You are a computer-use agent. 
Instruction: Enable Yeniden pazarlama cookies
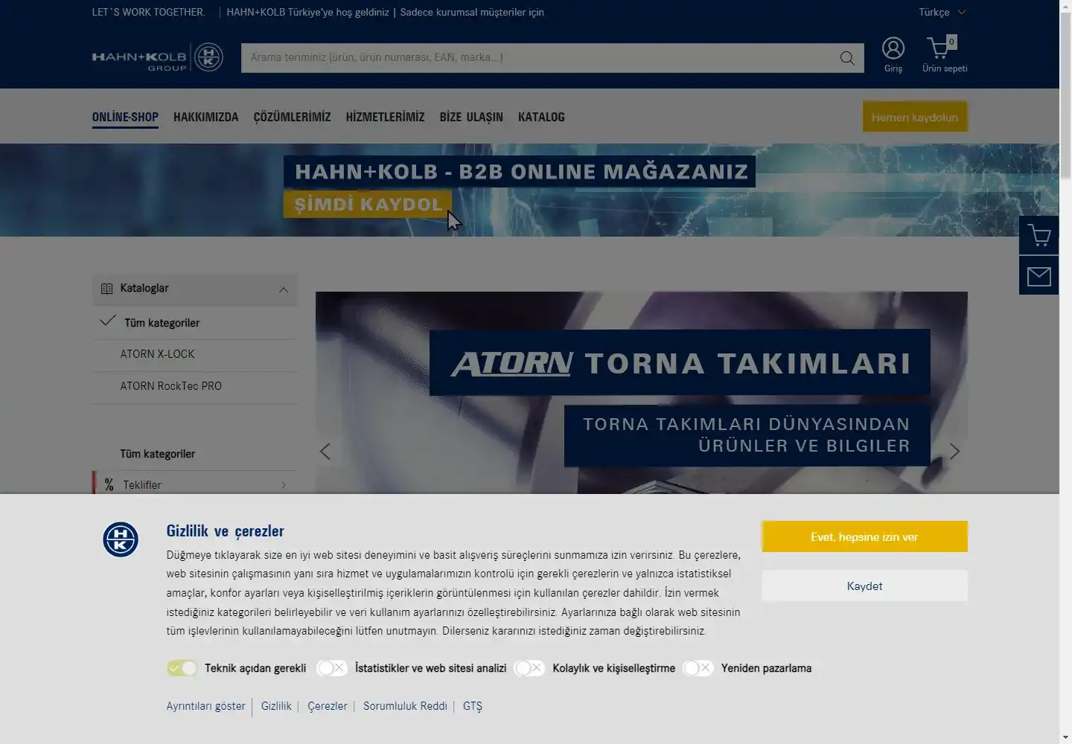click(698, 668)
